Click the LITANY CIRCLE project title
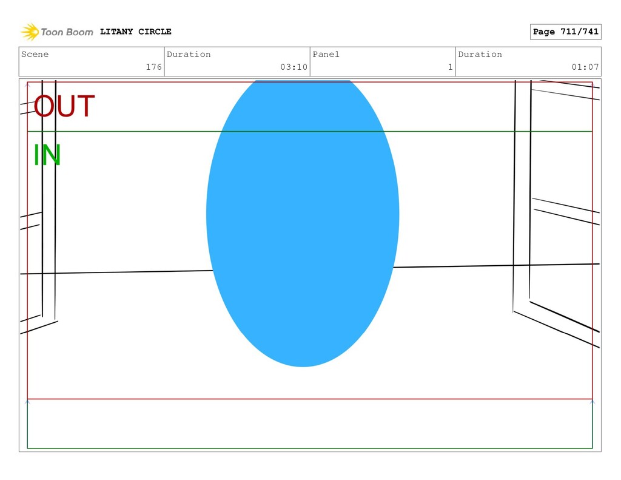The width and height of the screenshot is (621, 480). (x=135, y=32)
